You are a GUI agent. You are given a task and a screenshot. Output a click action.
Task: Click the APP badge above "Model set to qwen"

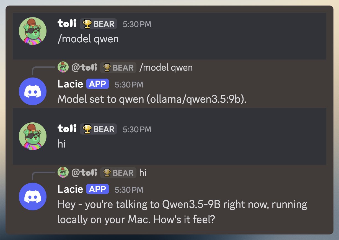[97, 84]
